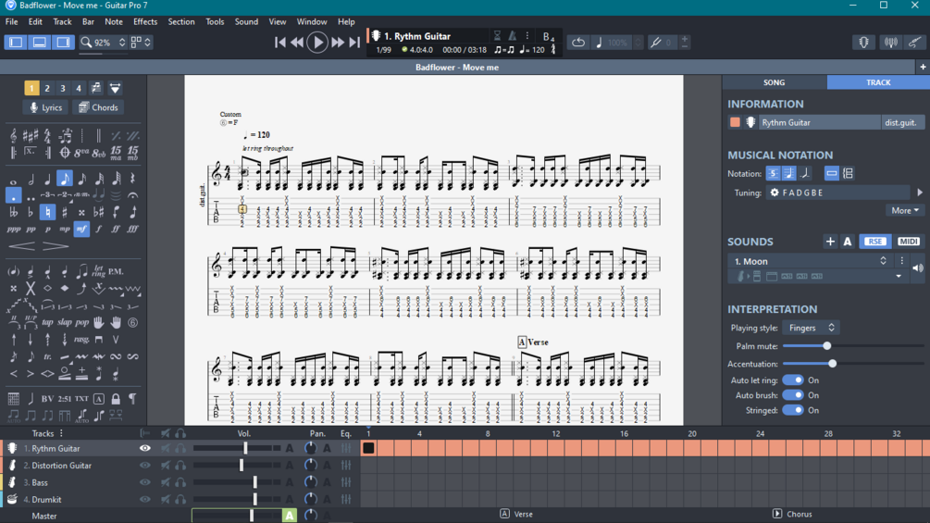Screen dimensions: 930x523
Task: Open the File menu
Action: click(x=11, y=21)
